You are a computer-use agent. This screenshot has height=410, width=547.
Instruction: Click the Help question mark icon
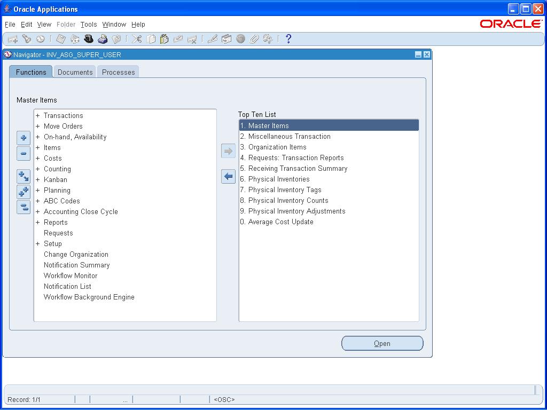[x=288, y=39]
